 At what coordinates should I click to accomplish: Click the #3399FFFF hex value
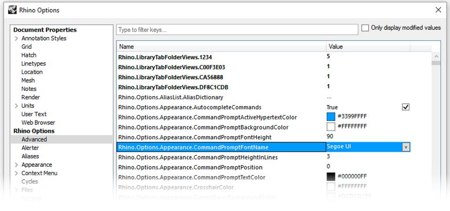pyautogui.click(x=352, y=116)
